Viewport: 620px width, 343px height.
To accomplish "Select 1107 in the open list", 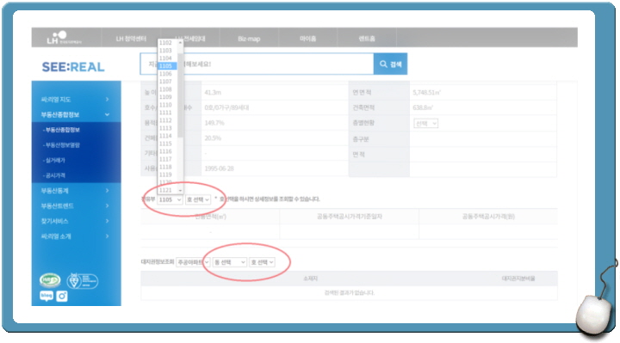I will click(x=167, y=82).
